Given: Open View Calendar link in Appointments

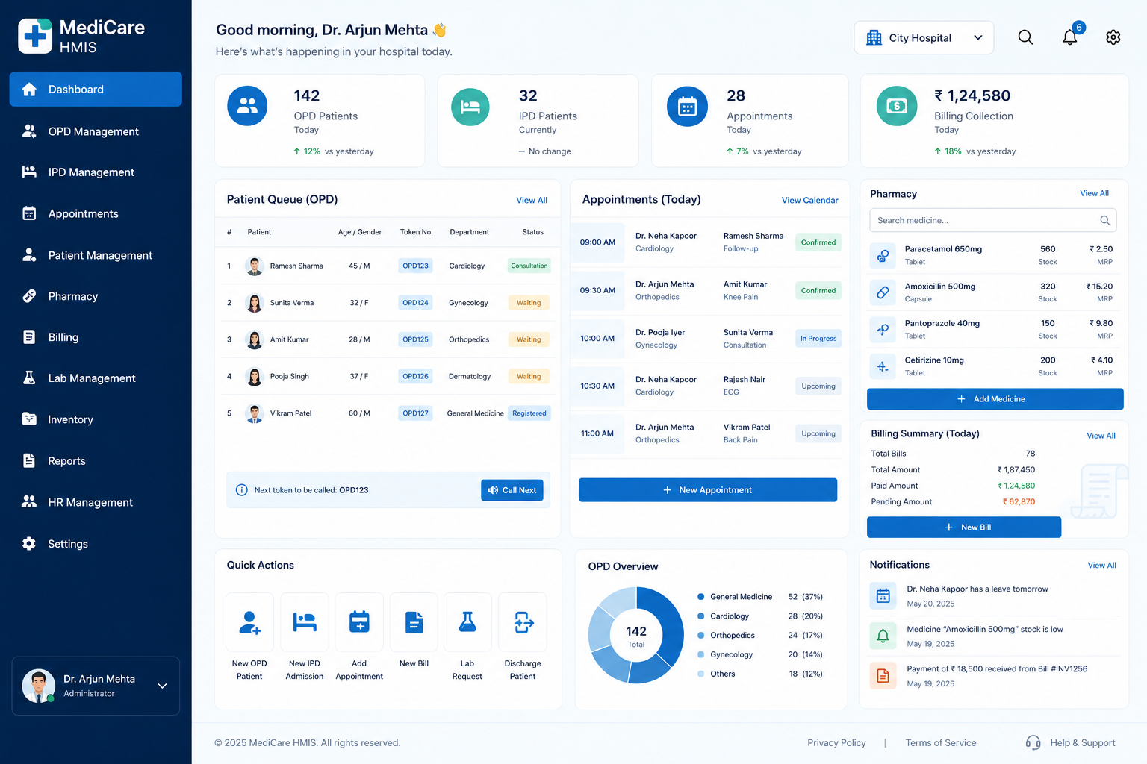Looking at the screenshot, I should pos(809,200).
